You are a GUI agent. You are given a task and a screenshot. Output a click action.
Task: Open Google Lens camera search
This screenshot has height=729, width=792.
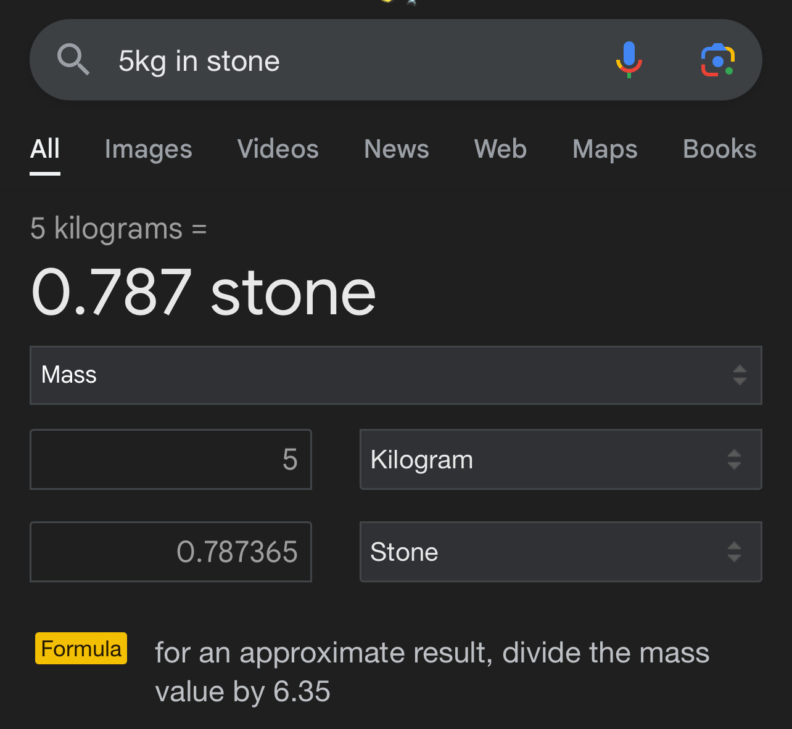(717, 60)
